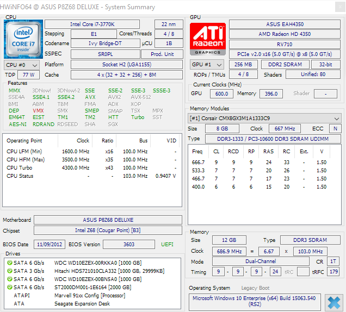Click the red VMX feature label
This screenshot has width=346, height=312.
click(39, 111)
